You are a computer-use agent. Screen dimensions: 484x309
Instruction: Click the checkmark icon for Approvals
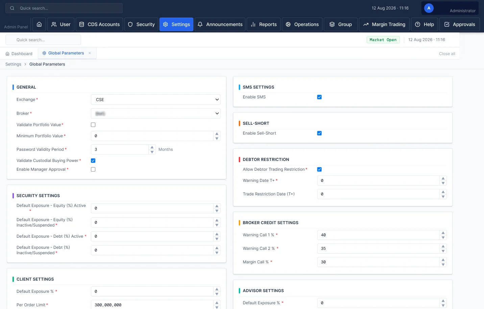(x=447, y=24)
